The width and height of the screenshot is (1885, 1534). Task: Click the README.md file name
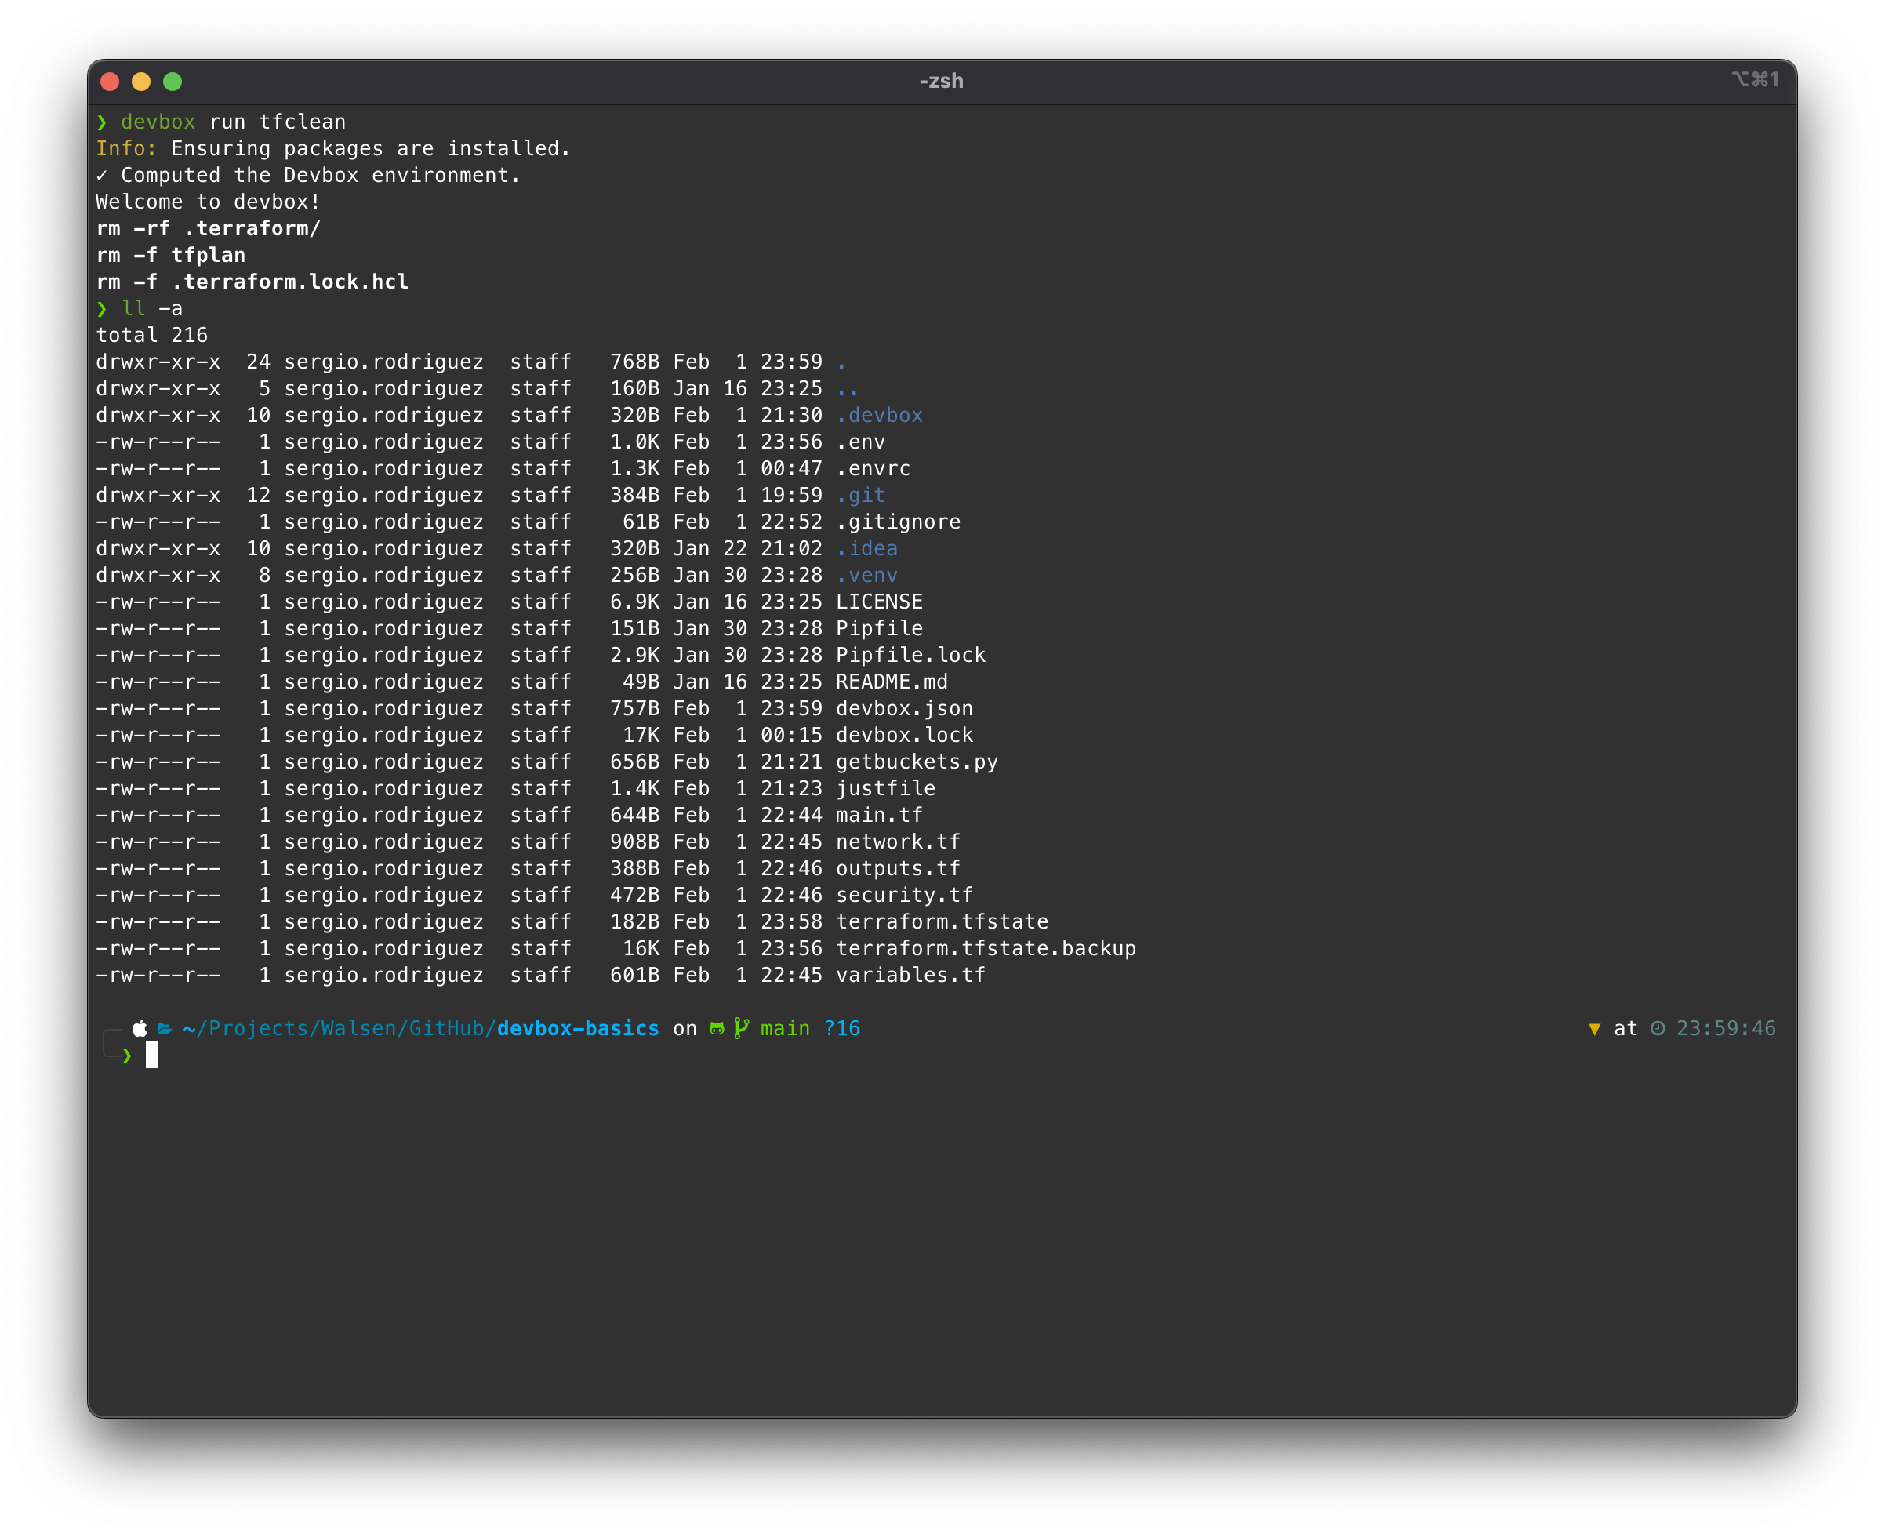(892, 682)
